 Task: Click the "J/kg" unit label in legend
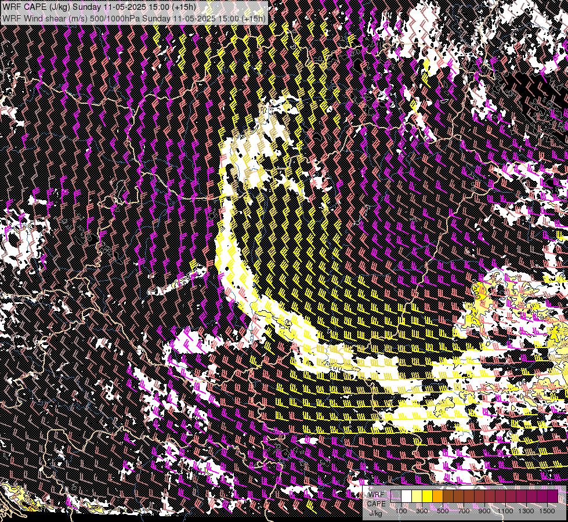pyautogui.click(x=375, y=513)
